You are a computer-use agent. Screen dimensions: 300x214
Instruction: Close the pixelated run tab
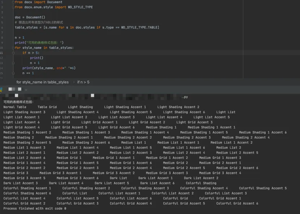click(26, 90)
